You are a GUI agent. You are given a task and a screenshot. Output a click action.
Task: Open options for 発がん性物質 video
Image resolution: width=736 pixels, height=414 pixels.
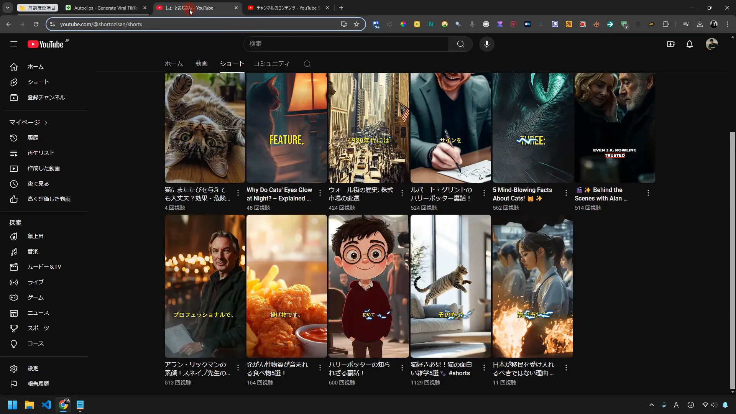[x=320, y=368]
